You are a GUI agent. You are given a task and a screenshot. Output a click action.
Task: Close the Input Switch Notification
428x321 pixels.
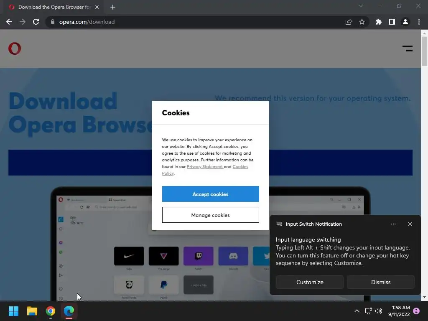(x=410, y=224)
